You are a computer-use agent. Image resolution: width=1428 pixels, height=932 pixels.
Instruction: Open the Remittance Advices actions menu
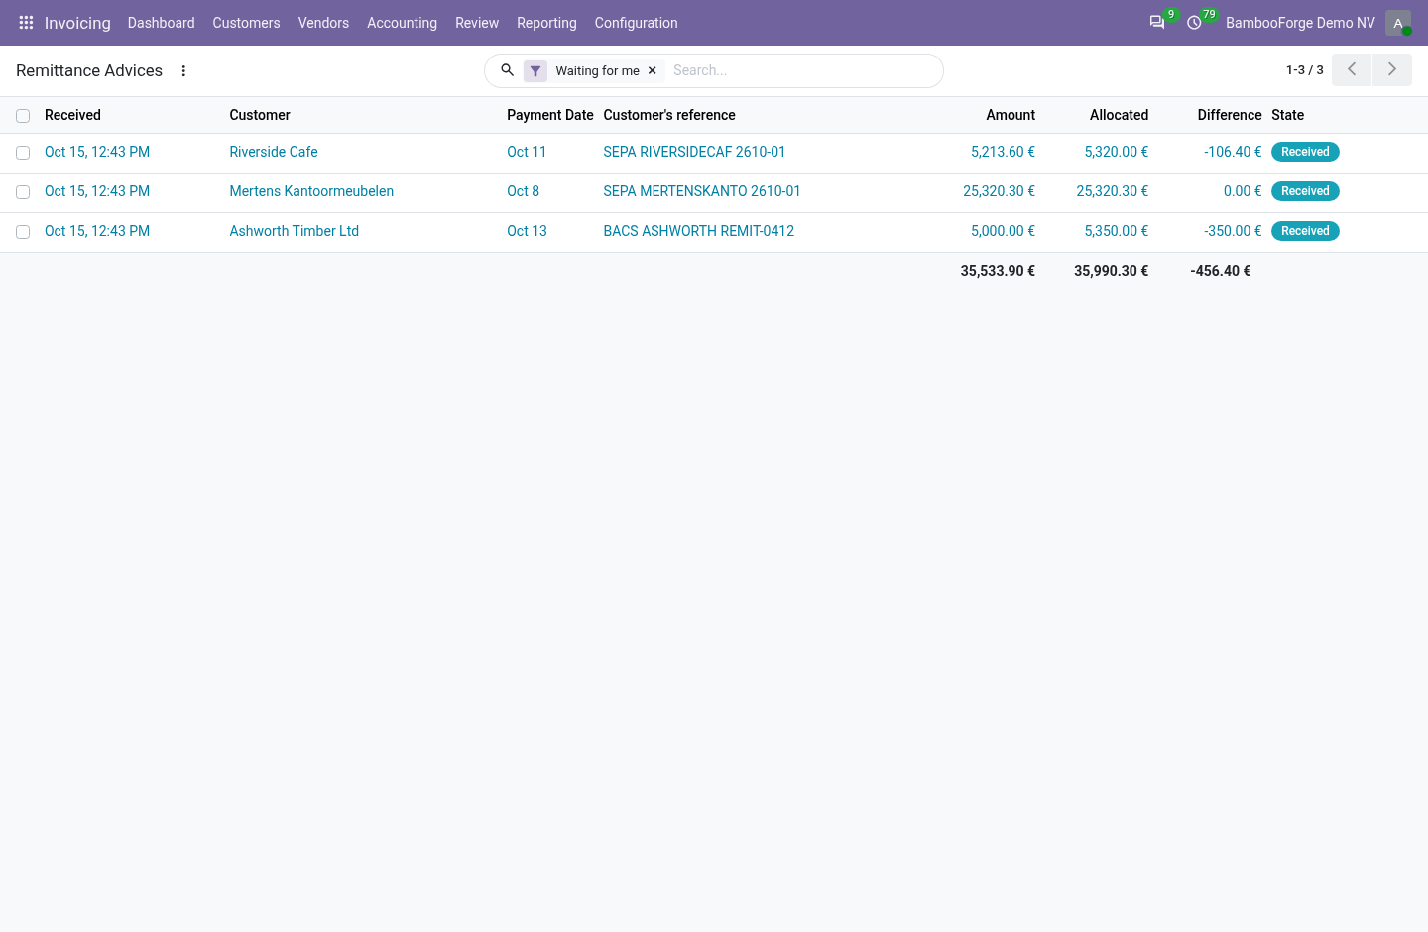tap(183, 70)
